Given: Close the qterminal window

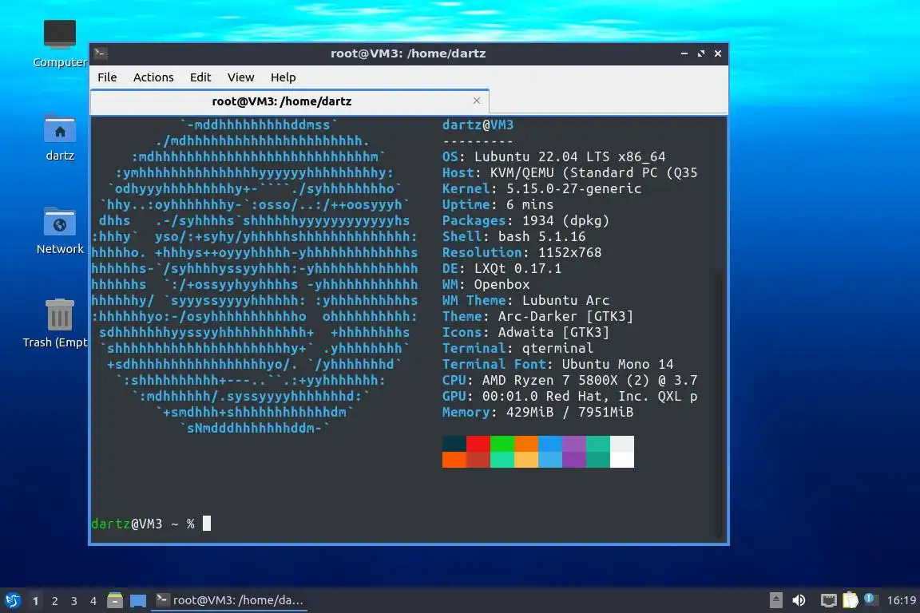Looking at the screenshot, I should [718, 53].
